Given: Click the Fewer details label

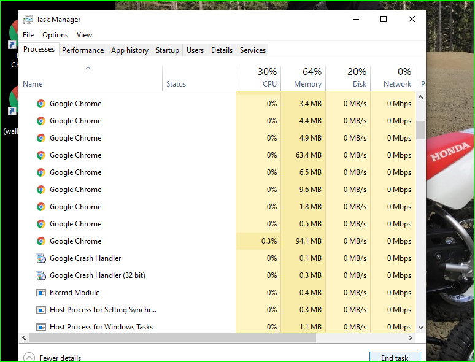Looking at the screenshot, I should coord(60,358).
